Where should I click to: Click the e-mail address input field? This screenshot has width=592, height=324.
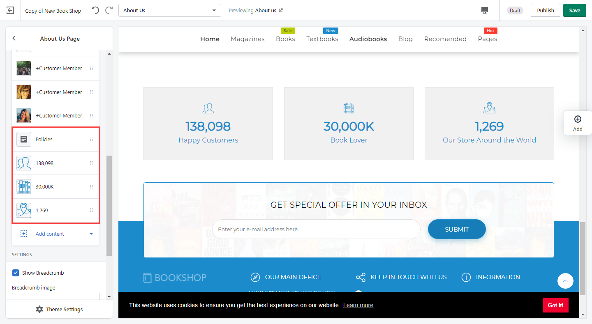(x=316, y=229)
